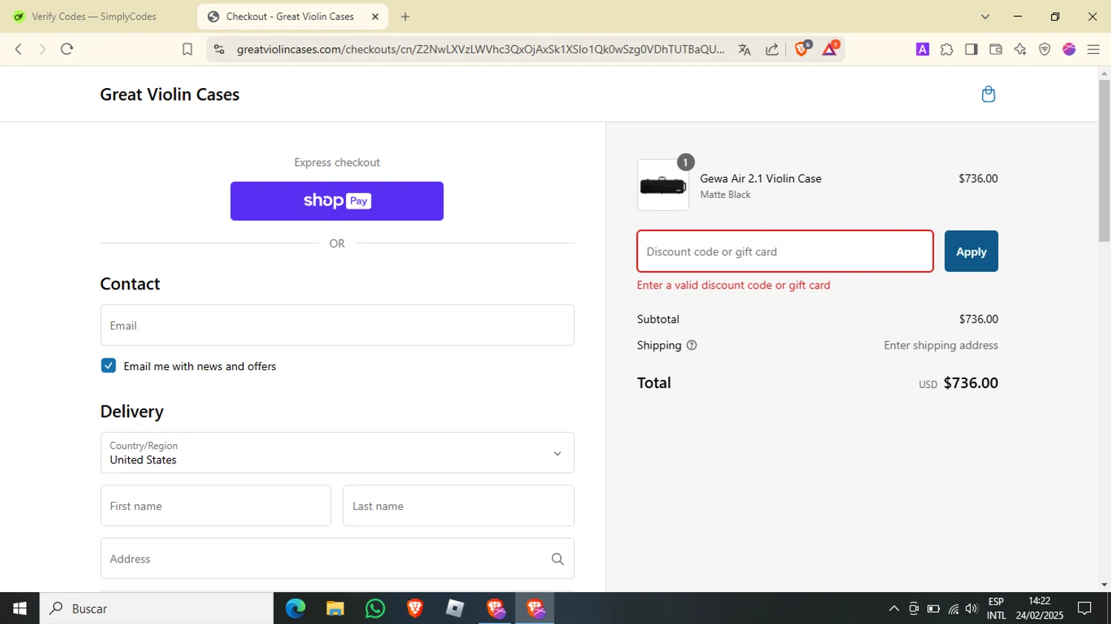Open the notification center icon
The height and width of the screenshot is (624, 1111).
click(x=1084, y=608)
